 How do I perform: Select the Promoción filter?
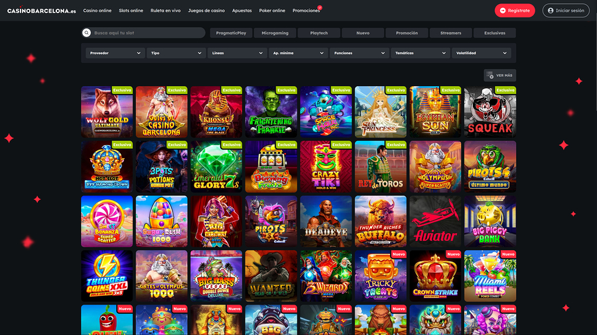(407, 33)
